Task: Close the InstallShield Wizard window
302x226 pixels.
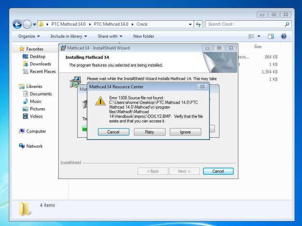Action: [231, 48]
